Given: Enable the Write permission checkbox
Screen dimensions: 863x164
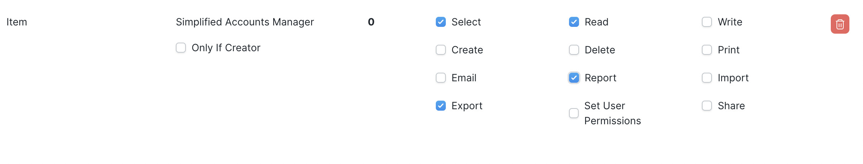Looking at the screenshot, I should (x=707, y=22).
